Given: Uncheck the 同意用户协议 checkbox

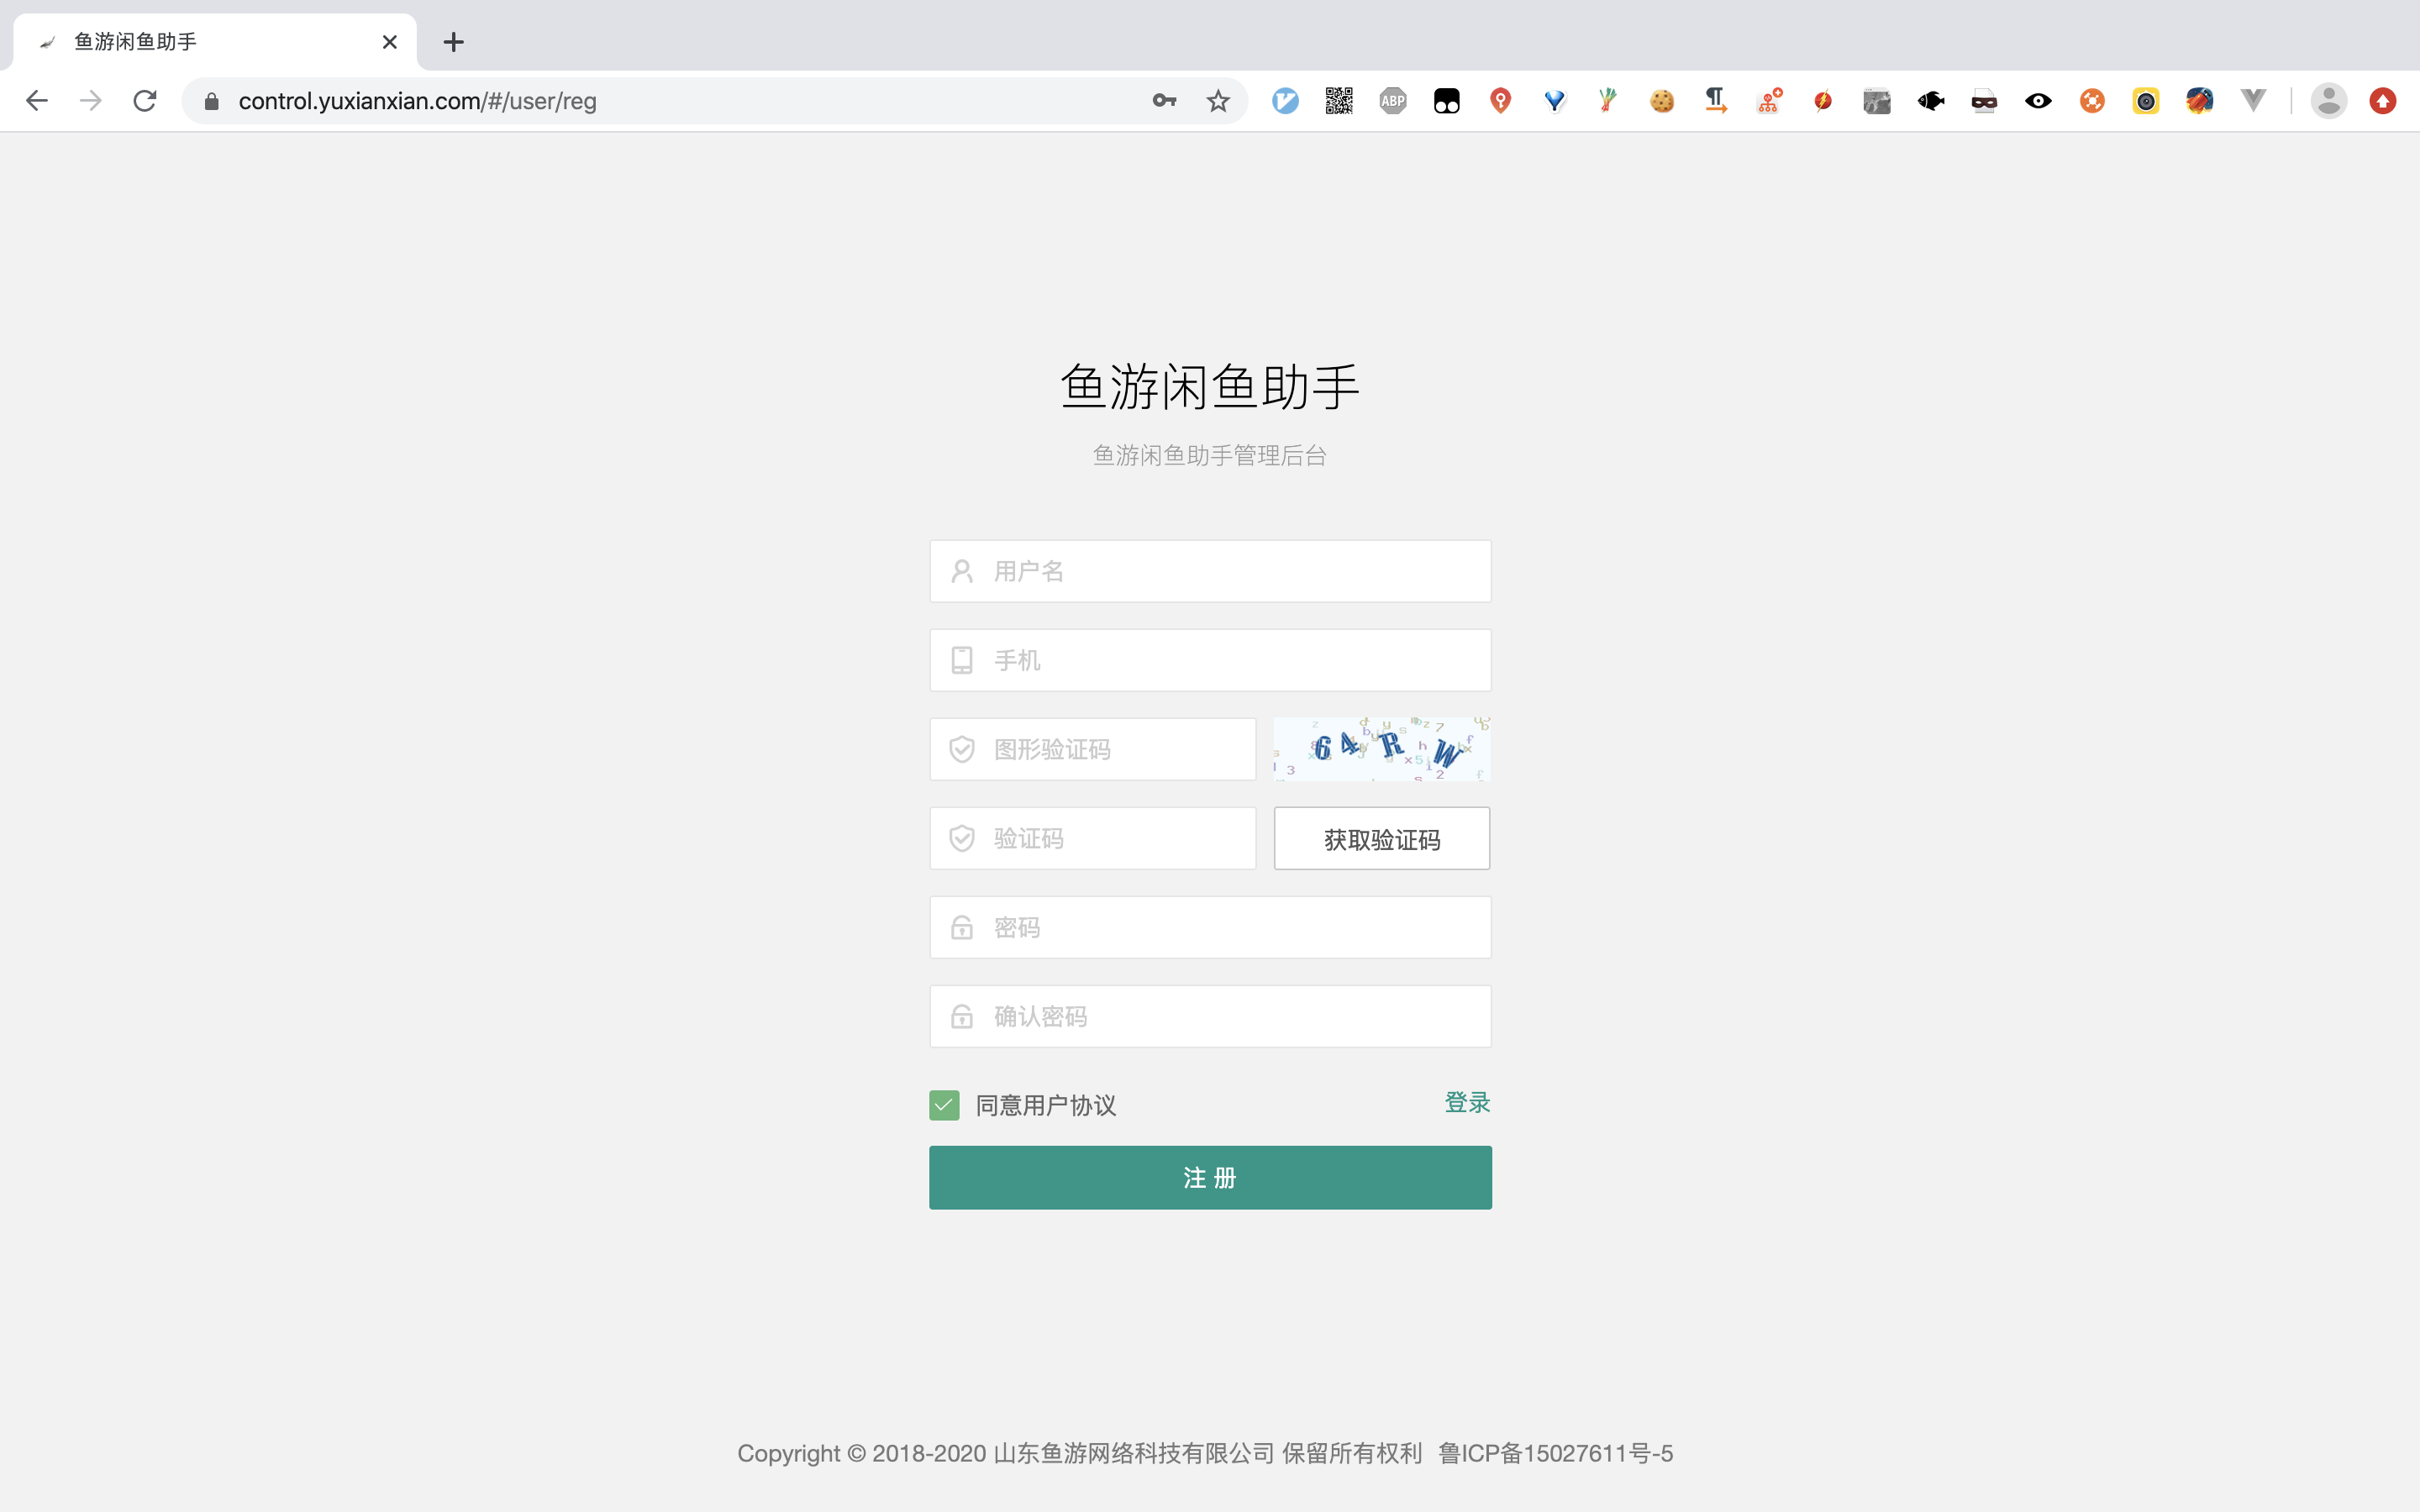Looking at the screenshot, I should coord(944,1105).
